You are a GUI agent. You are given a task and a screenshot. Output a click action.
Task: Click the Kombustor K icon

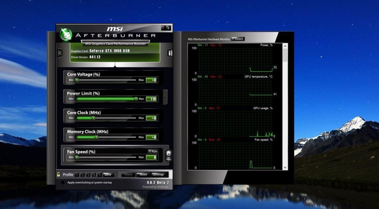click(x=60, y=53)
